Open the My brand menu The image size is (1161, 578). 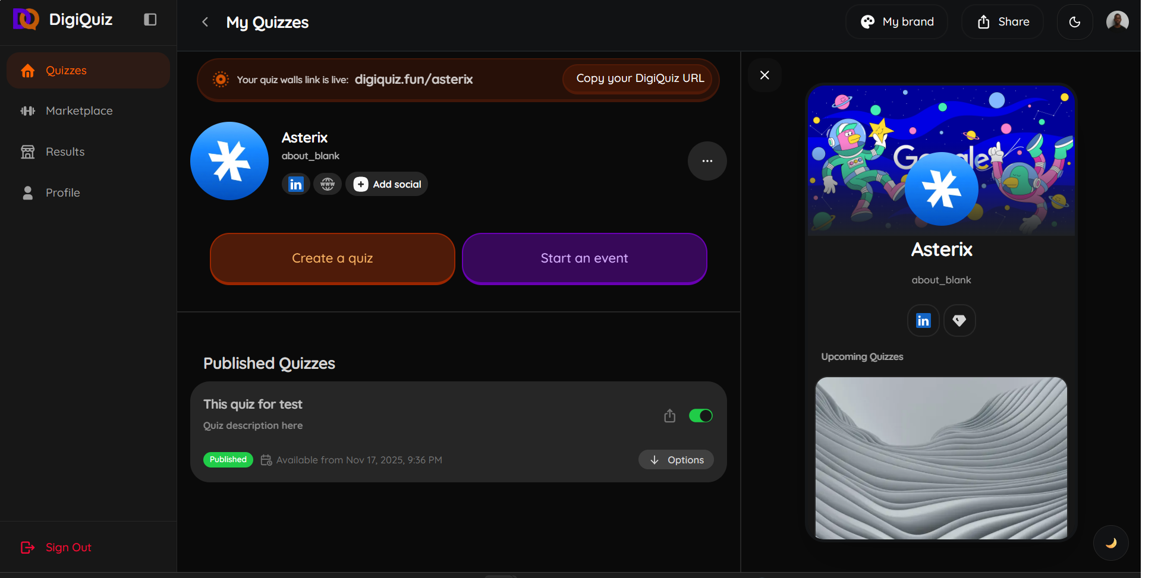(896, 22)
